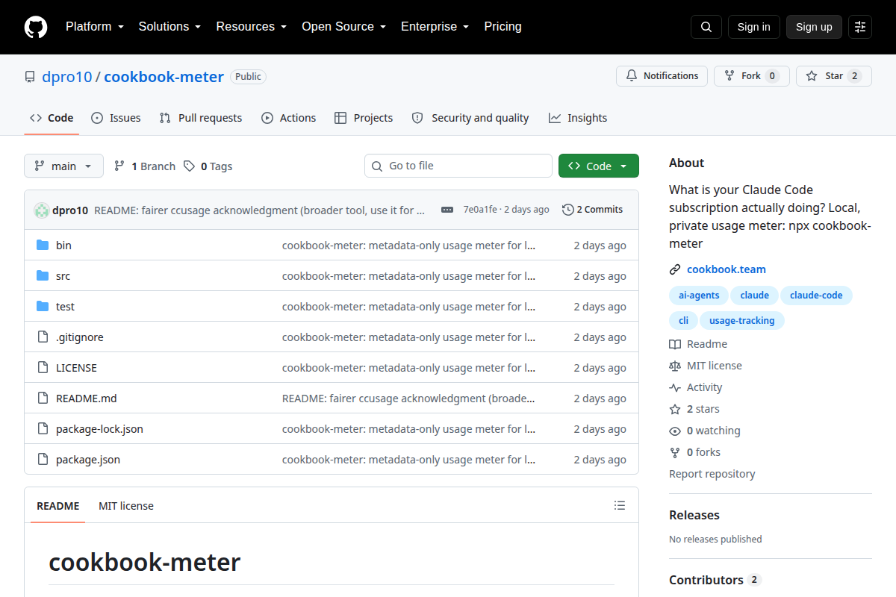The height and width of the screenshot is (597, 896).
Task: Open the Actions tab
Action: 288,118
